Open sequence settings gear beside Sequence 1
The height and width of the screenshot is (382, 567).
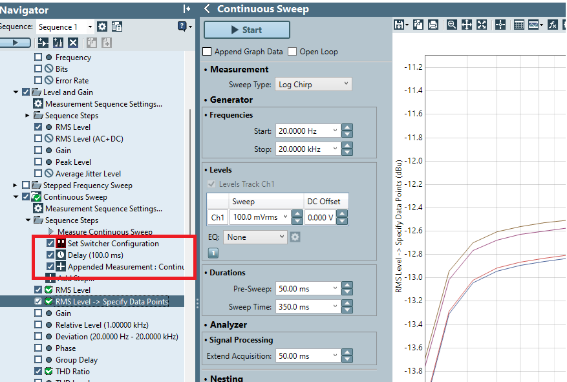[x=102, y=27]
